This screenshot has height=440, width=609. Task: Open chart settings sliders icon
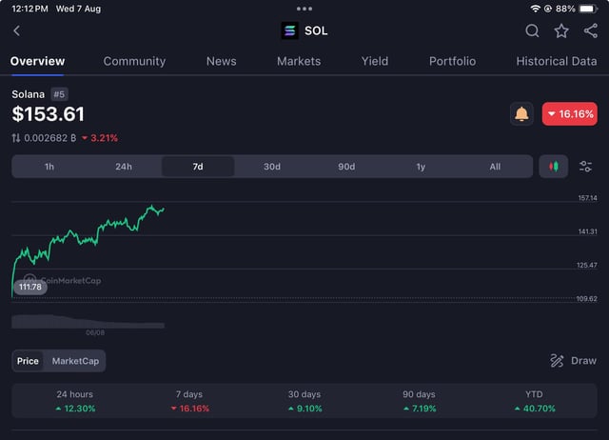click(585, 167)
